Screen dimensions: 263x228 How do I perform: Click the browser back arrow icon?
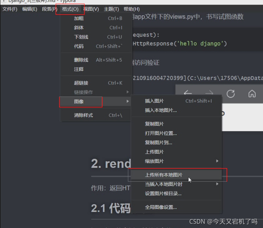(188, 93)
